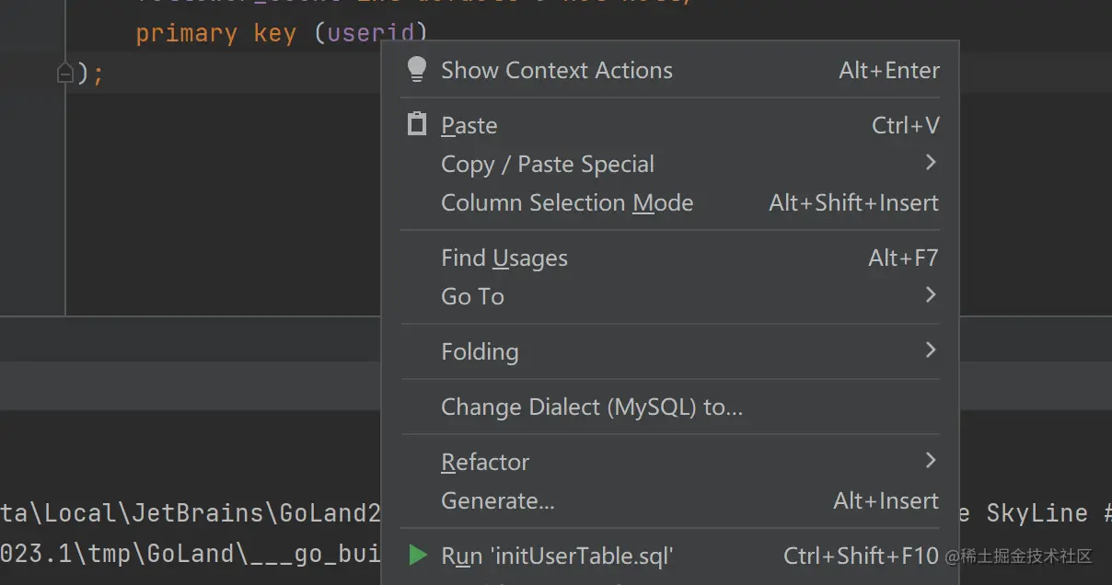
Task: Click the green Run triangle for initUserTable.sql
Action: point(418,555)
